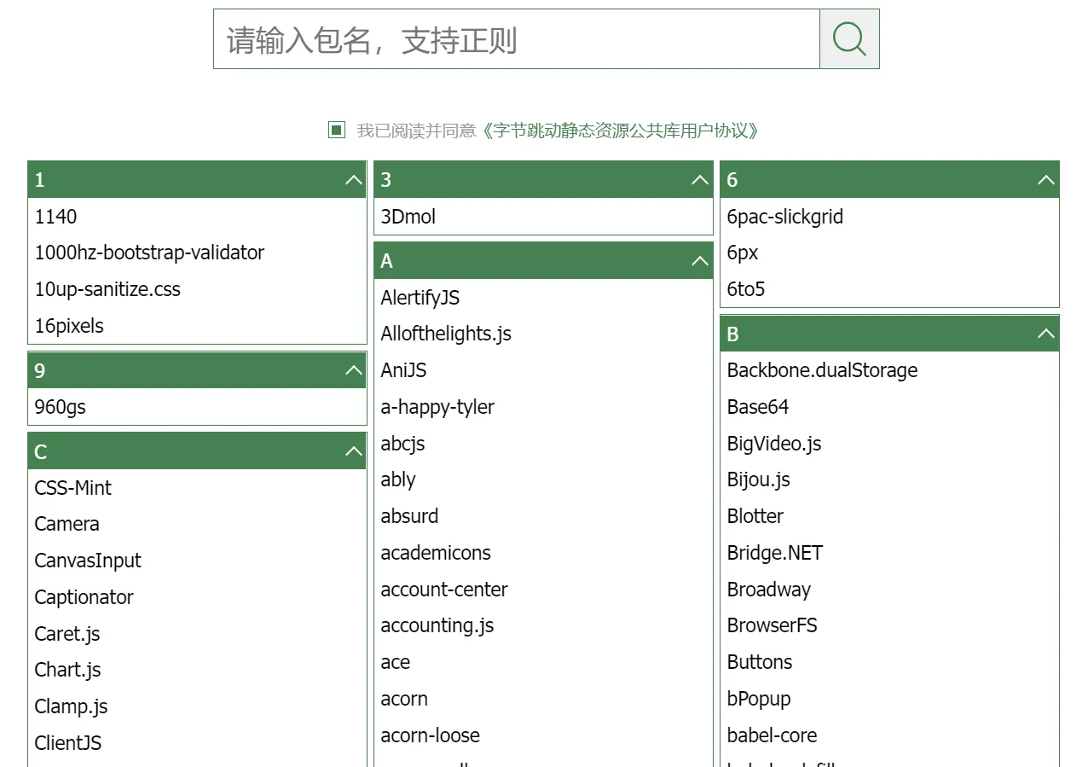
Task: Open the AniJS package
Action: (x=403, y=370)
